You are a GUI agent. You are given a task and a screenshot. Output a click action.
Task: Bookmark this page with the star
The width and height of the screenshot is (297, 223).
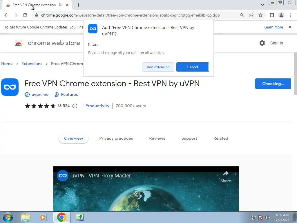coord(260,15)
